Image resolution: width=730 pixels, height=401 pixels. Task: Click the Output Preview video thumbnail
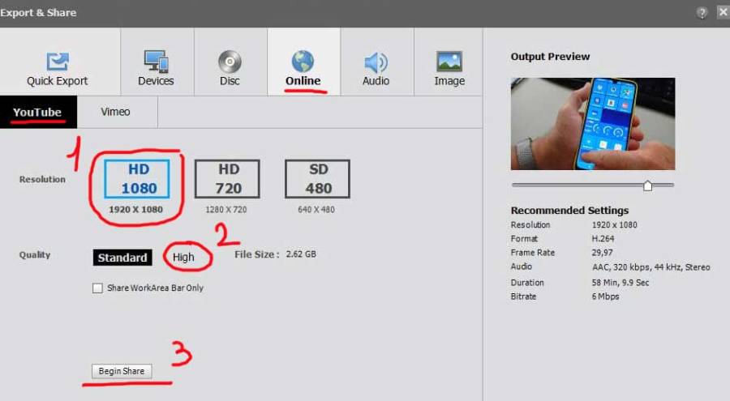(x=592, y=123)
